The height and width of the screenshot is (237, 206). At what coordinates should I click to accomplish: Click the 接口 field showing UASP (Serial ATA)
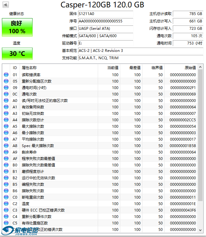click(x=106, y=29)
